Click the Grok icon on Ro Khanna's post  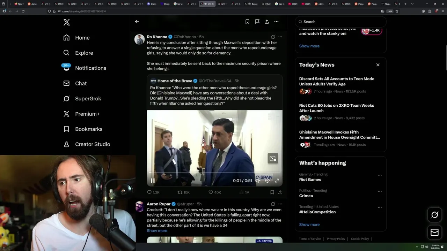pyautogui.click(x=273, y=37)
